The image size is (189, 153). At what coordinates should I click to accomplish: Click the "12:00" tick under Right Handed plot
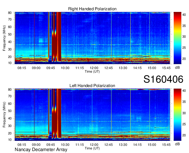click(x=94, y=68)
